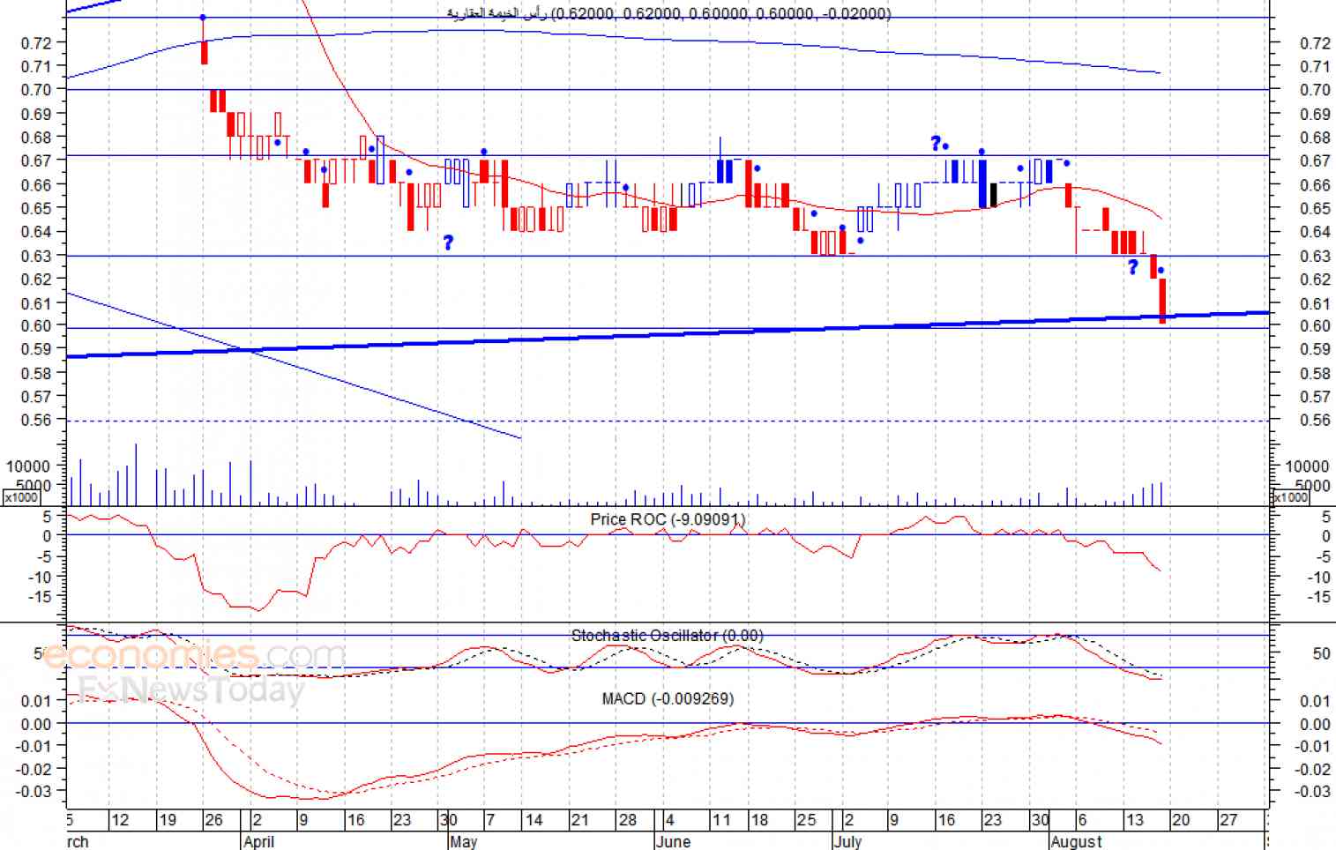This screenshot has height=850, width=1336.
Task: Click the June month label on the time axis
Action: point(674,841)
